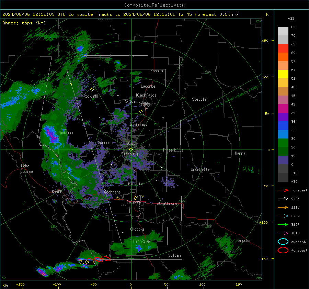Click the 'Stettler' city label
This screenshot has height=289, width=309.
(200, 99)
